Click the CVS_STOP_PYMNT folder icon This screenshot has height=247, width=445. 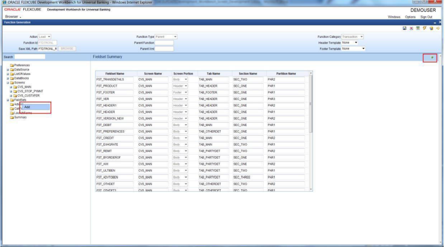tap(15, 92)
